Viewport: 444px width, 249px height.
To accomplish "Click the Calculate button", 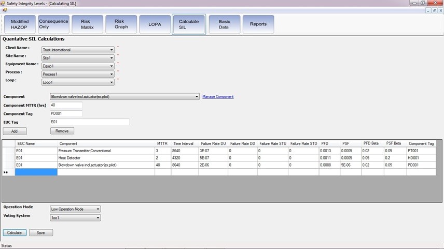I will [15, 233].
